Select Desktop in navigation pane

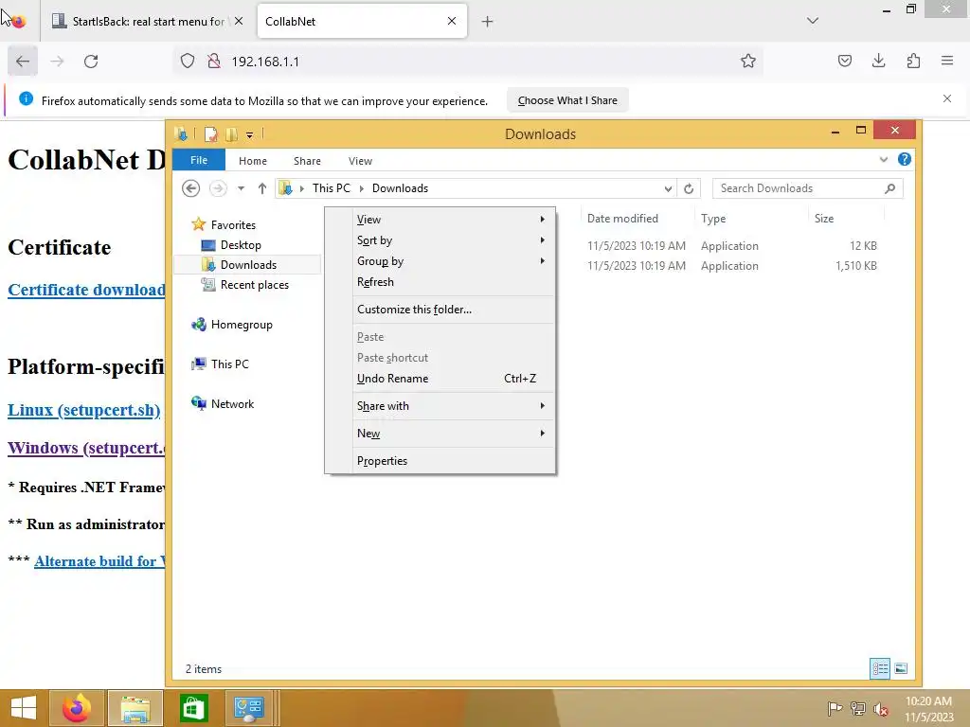click(241, 245)
